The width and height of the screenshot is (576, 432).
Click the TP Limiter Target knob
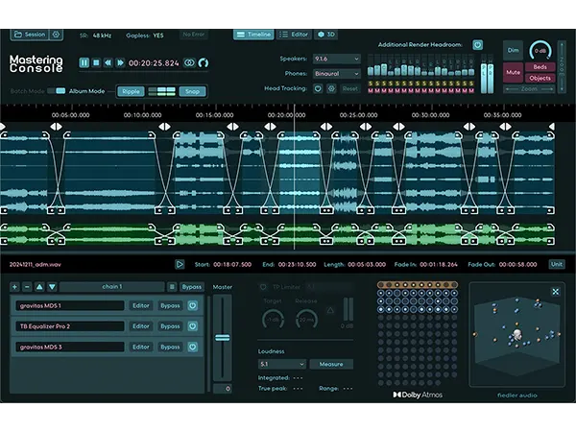(x=273, y=319)
